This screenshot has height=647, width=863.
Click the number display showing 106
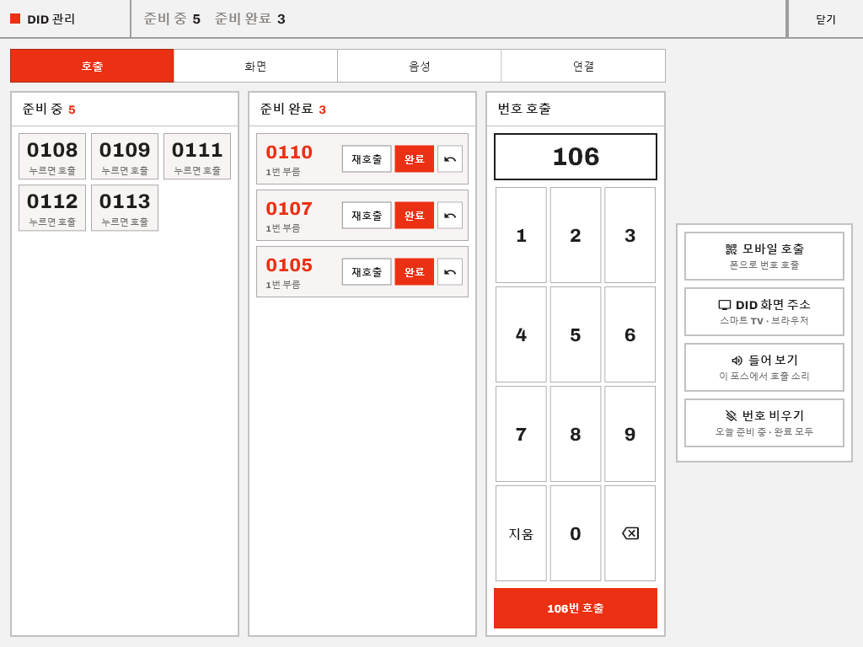point(575,157)
